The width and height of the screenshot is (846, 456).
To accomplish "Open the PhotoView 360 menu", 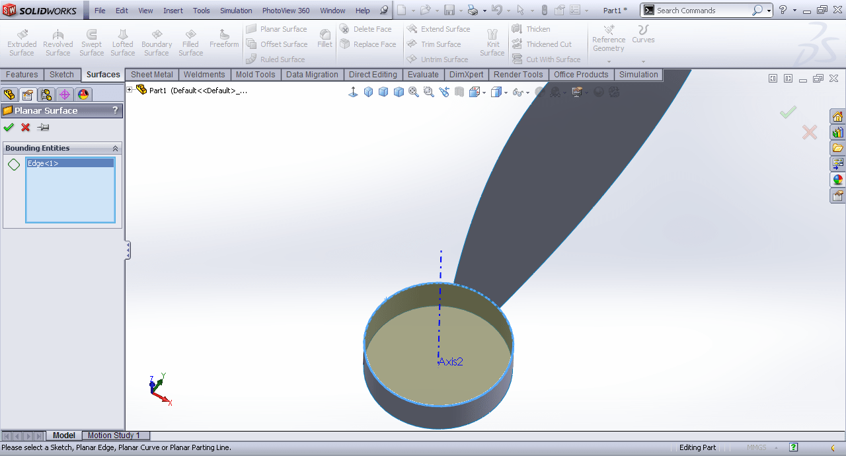I will tap(286, 11).
